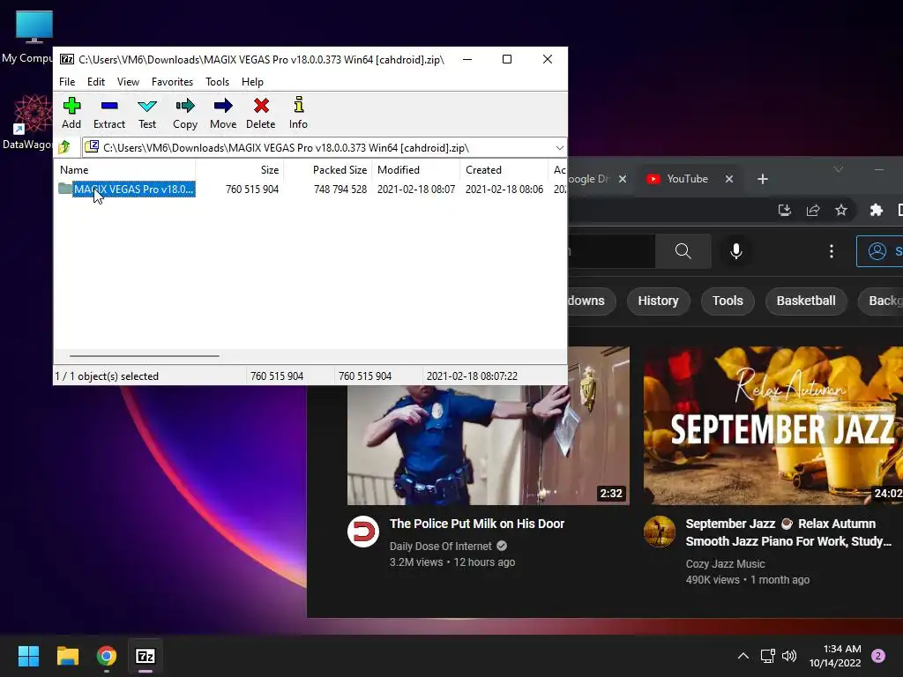The width and height of the screenshot is (903, 677).
Task: Click the YouTube voice search microphone
Action: 736,251
